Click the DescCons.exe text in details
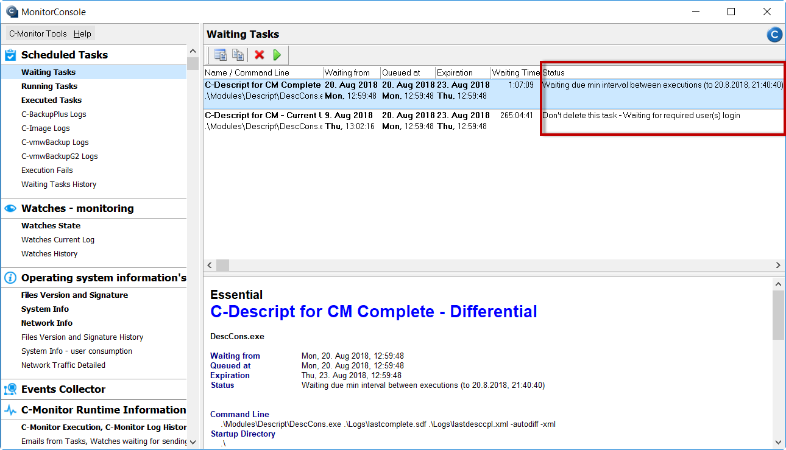 coord(237,336)
